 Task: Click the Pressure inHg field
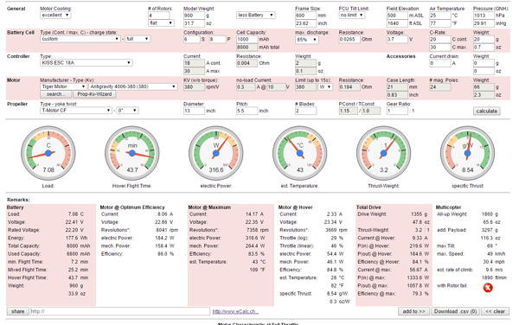[484, 23]
